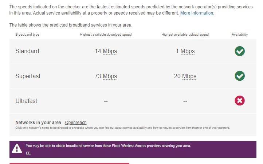
Task: Click Mbps abbreviation beside 20 upload speed
Action: 189,76
